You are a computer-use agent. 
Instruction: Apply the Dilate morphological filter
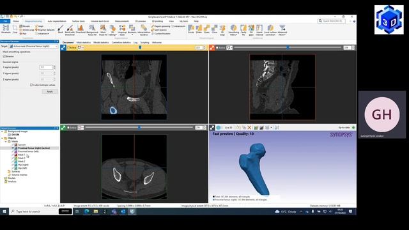click(199, 29)
